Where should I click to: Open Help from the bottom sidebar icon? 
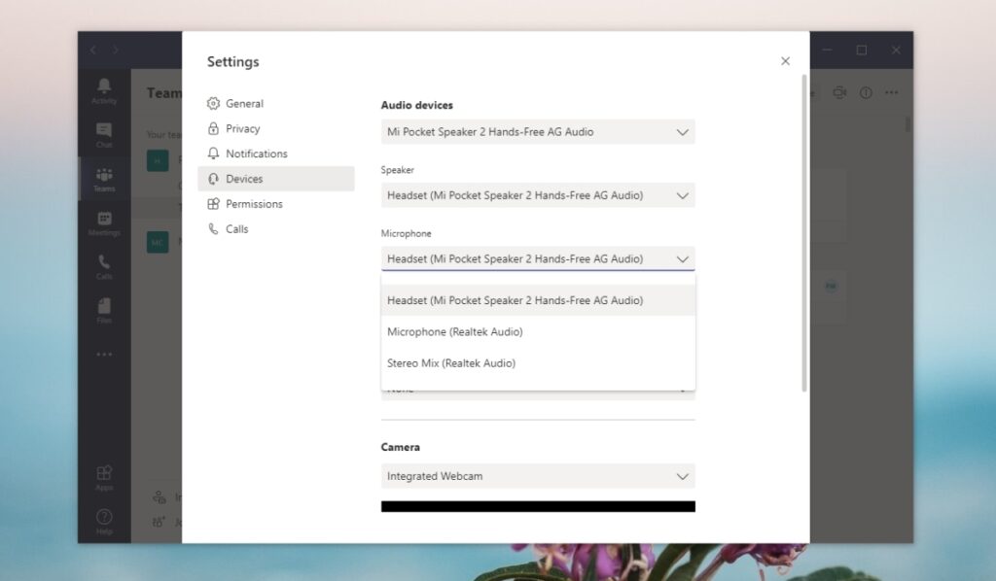(x=104, y=517)
